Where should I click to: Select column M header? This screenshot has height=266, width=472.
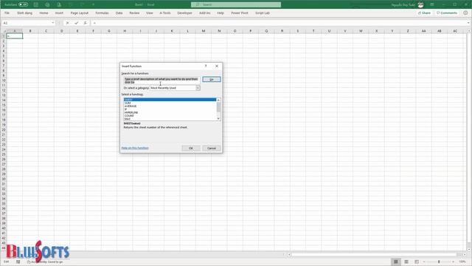204,31
